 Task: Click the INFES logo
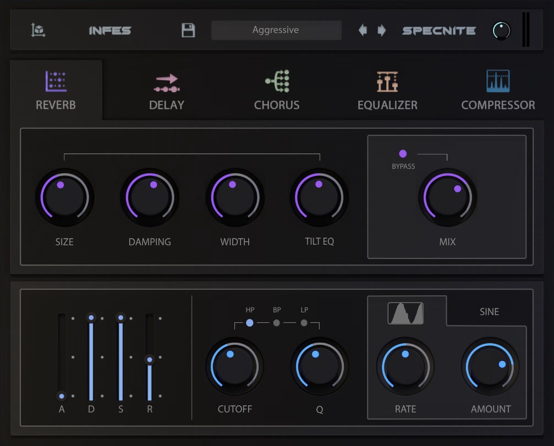click(x=110, y=31)
